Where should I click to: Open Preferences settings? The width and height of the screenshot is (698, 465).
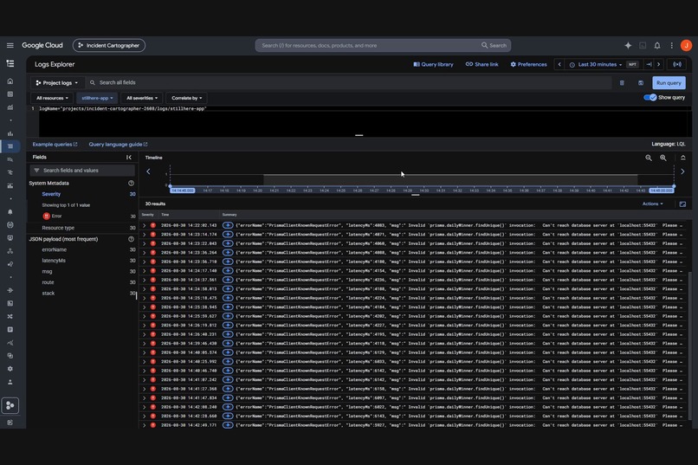click(528, 65)
